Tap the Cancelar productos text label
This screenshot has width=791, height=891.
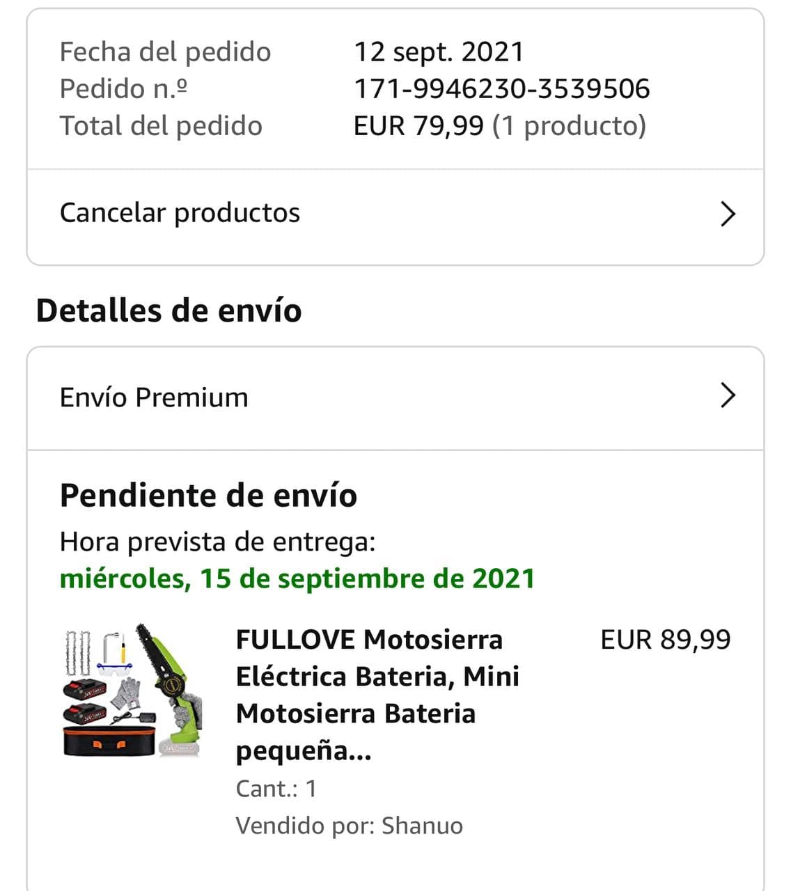[x=180, y=213]
